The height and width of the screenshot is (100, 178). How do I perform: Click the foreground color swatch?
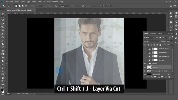click(x=2, y=90)
